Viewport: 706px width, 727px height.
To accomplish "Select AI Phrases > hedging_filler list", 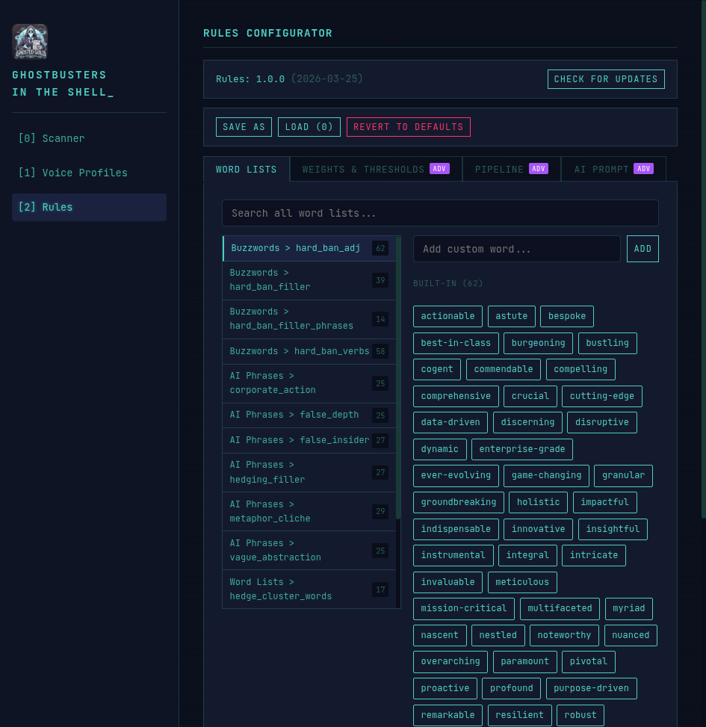I will (309, 472).
